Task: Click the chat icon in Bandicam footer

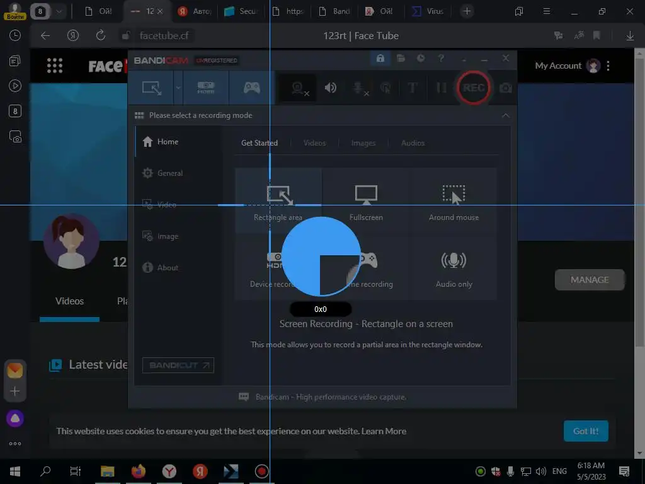Action: [244, 397]
